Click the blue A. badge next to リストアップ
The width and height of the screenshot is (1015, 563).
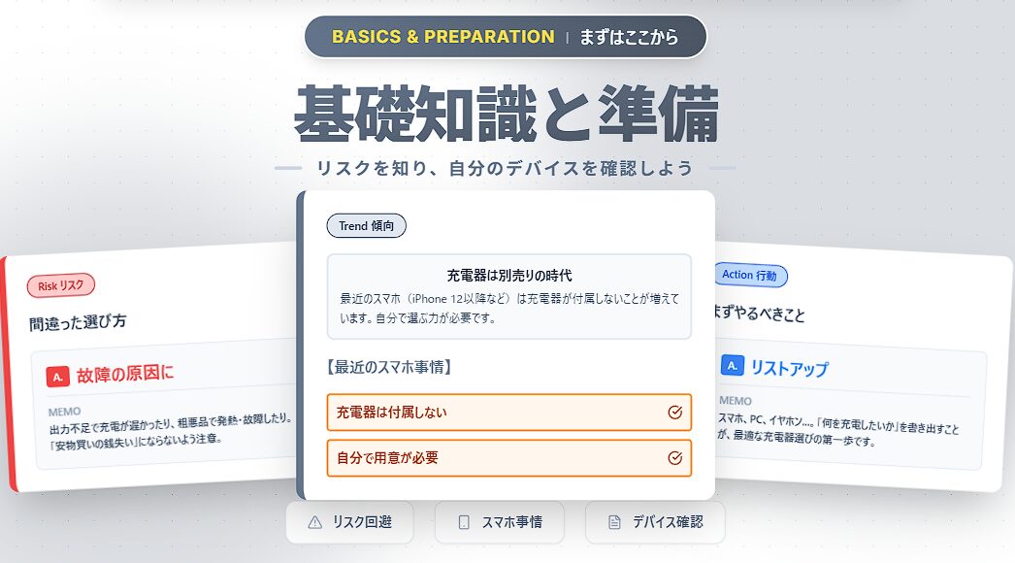(734, 366)
